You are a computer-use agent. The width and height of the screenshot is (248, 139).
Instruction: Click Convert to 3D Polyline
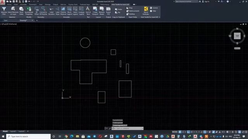[x=43, y=11]
